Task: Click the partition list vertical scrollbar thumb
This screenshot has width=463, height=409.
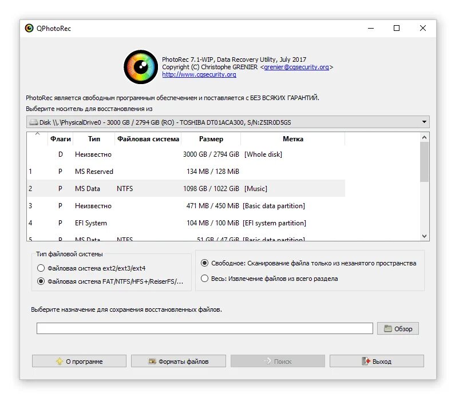Action: [424, 162]
